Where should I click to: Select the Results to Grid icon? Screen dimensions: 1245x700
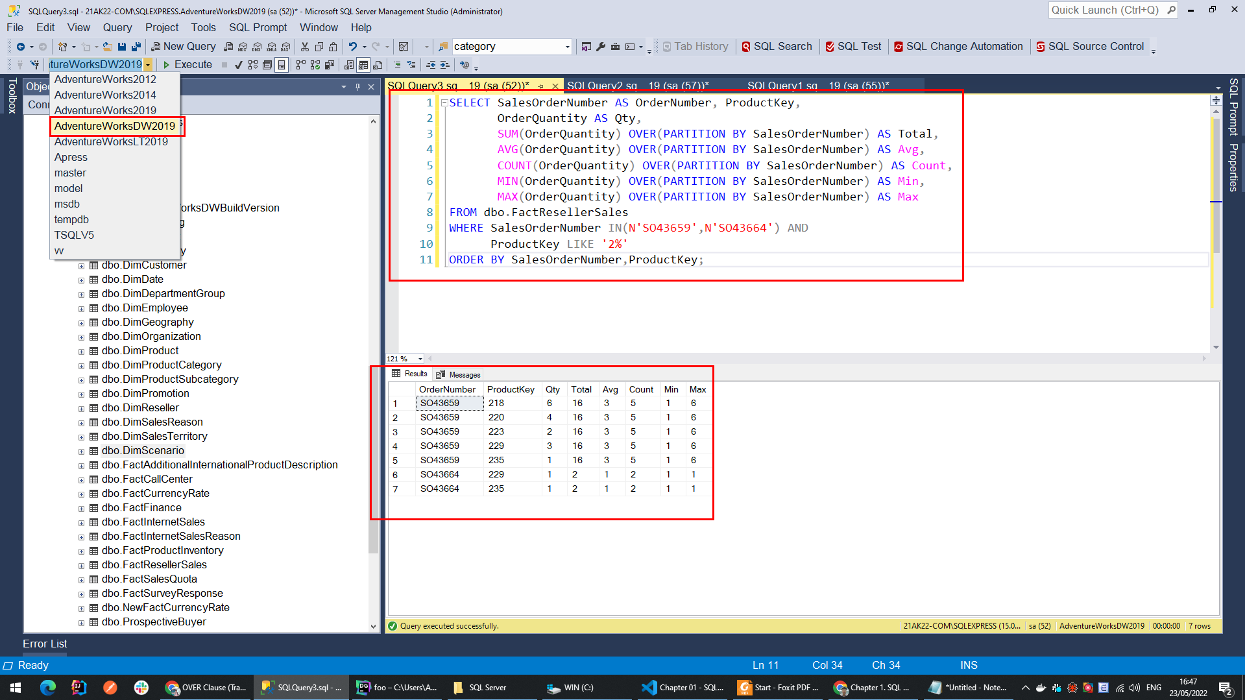tap(363, 64)
